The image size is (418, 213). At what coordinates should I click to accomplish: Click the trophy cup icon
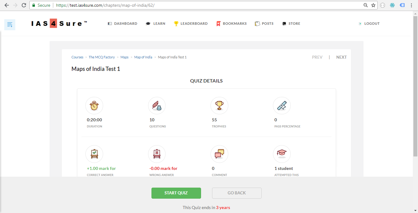coord(219,106)
